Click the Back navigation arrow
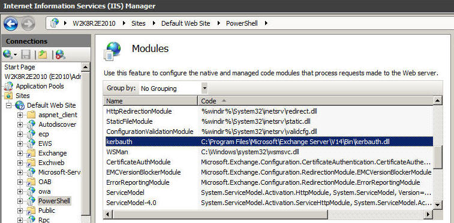 tap(11, 24)
